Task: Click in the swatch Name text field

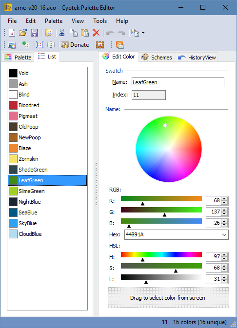Action: [x=178, y=82]
